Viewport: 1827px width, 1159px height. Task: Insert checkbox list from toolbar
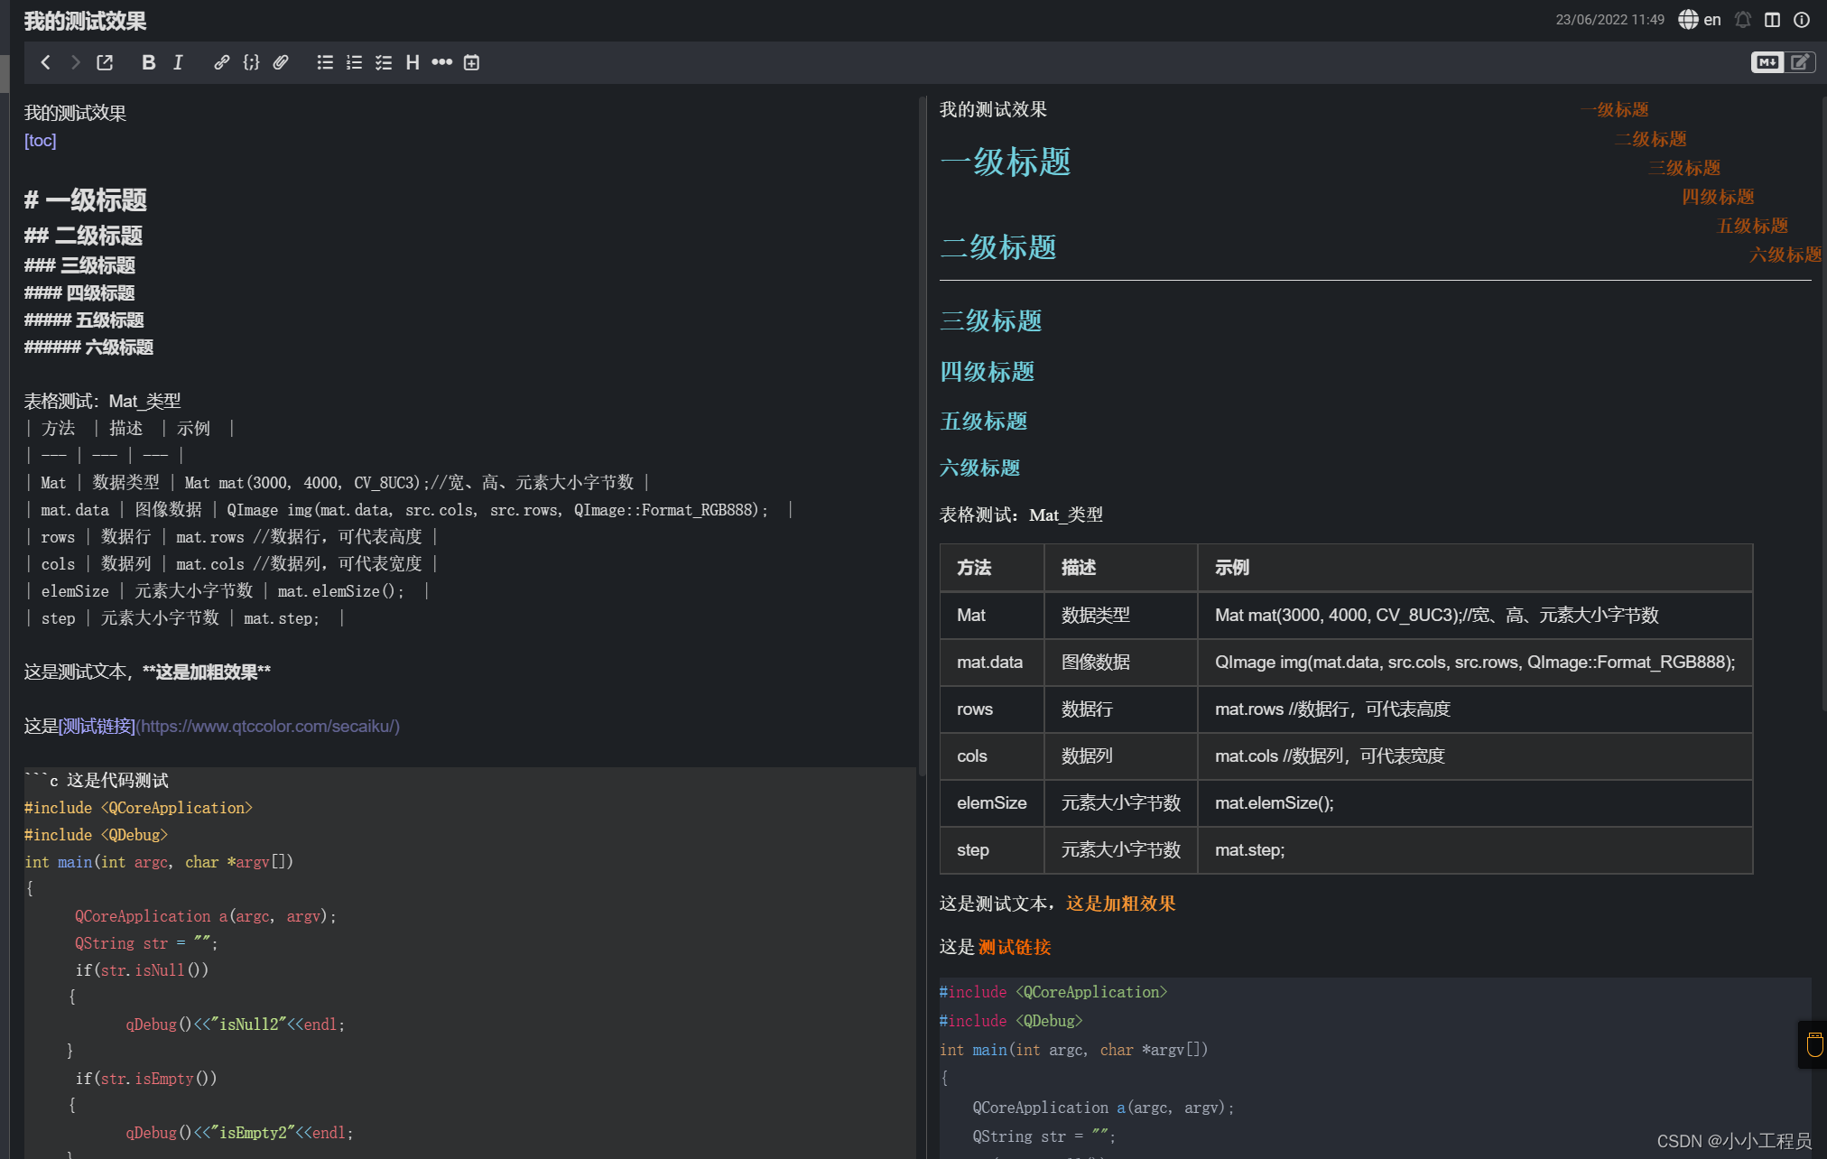(384, 62)
